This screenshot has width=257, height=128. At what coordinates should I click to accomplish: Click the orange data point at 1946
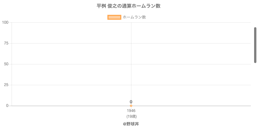coord(131,106)
